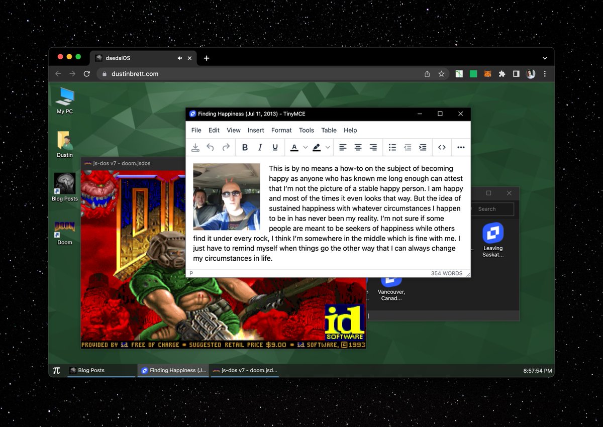Open the Leaving Saskat... file icon
Screen dimensions: 603x427
click(493, 240)
